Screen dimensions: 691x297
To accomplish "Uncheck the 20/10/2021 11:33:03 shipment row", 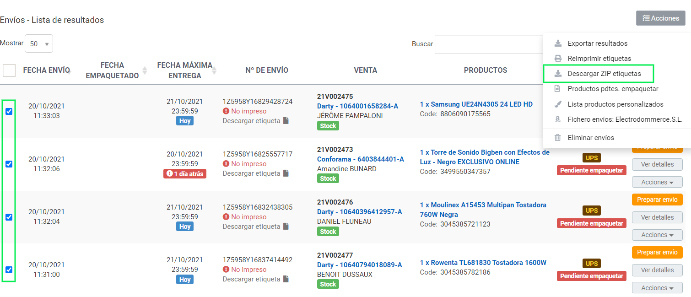I will click(x=9, y=111).
